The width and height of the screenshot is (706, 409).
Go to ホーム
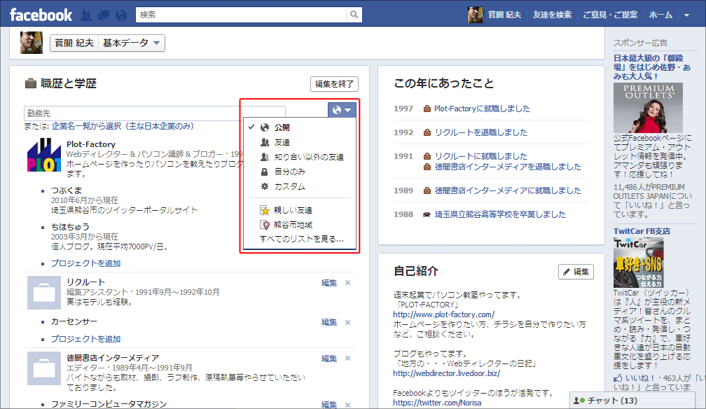pos(660,15)
